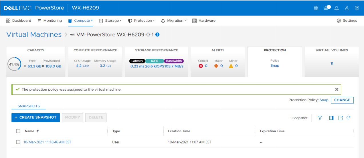Click the refresh table icon
364x158 pixels.
coord(349,118)
